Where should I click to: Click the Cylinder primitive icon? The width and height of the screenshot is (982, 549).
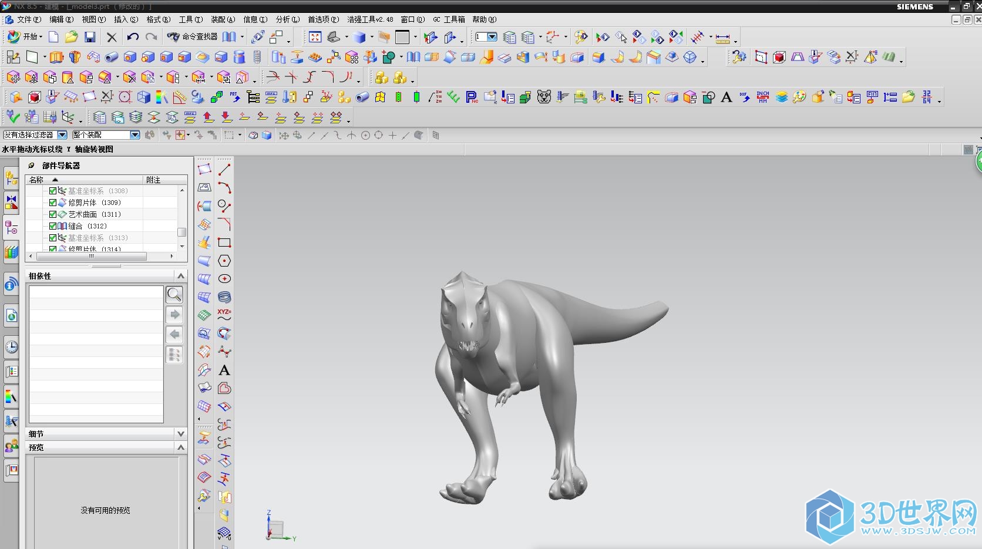[239, 57]
